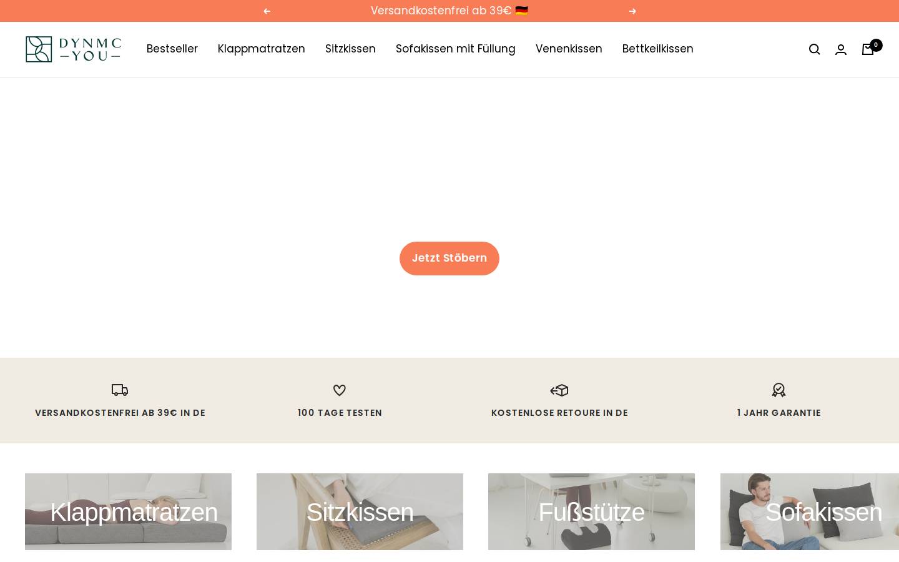The image size is (899, 562).
Task: Click '1 JAHR GARANTIE' text
Action: (x=779, y=413)
